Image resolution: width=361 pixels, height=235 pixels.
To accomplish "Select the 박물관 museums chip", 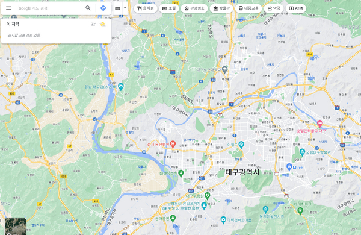I will (221, 8).
